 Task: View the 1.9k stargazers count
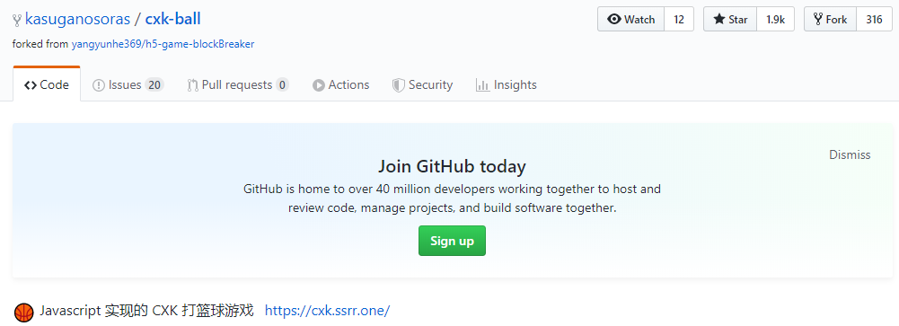(775, 20)
